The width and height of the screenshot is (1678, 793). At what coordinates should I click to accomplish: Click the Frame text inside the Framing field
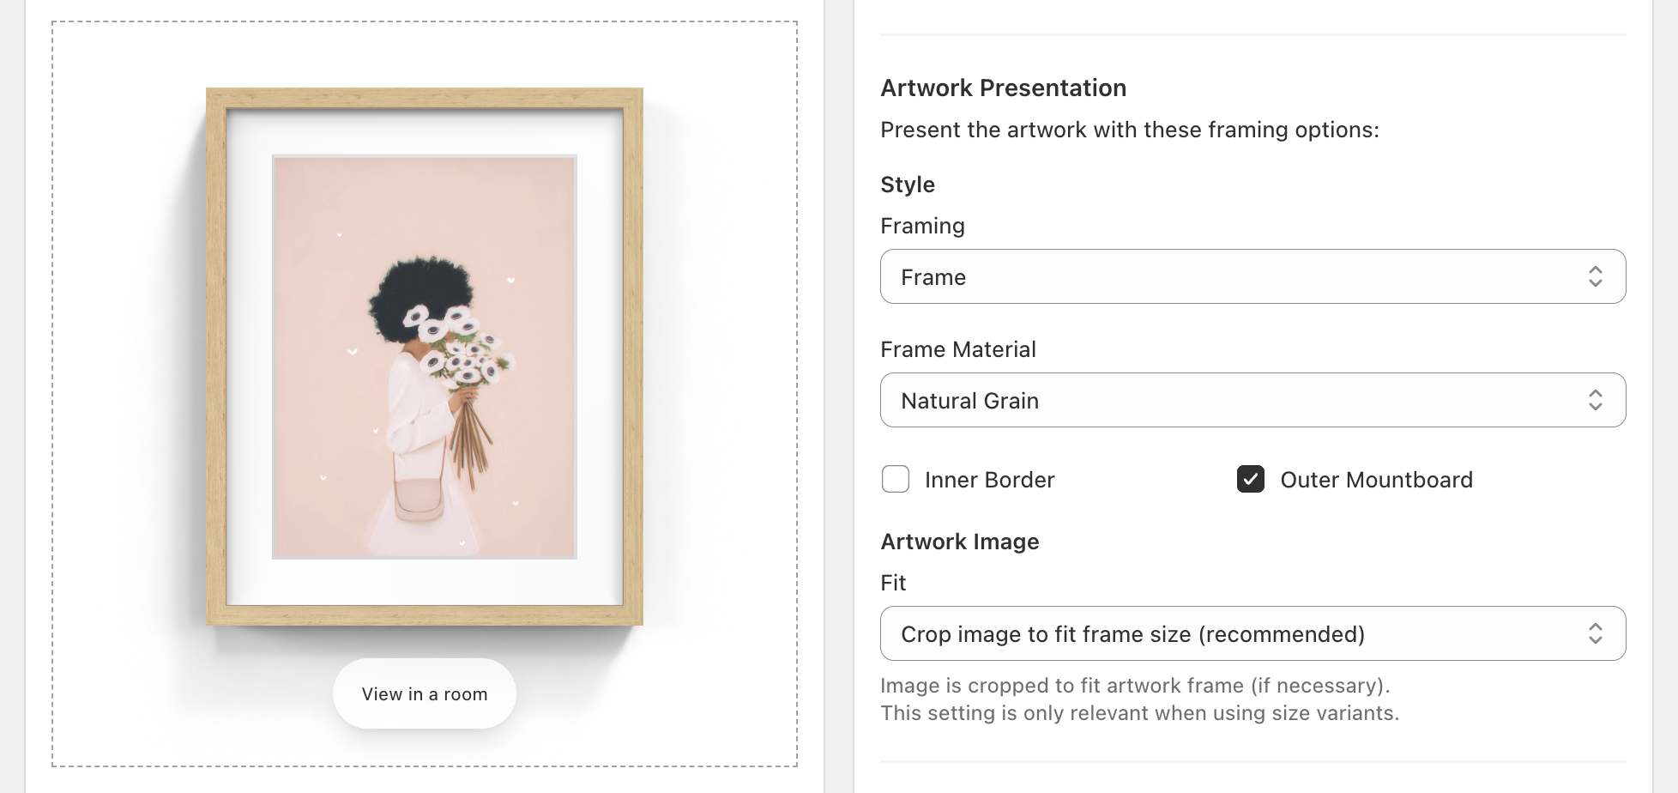click(x=933, y=276)
